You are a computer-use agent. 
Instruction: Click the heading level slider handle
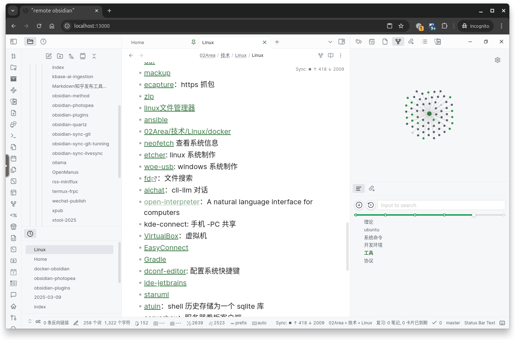[474, 215]
